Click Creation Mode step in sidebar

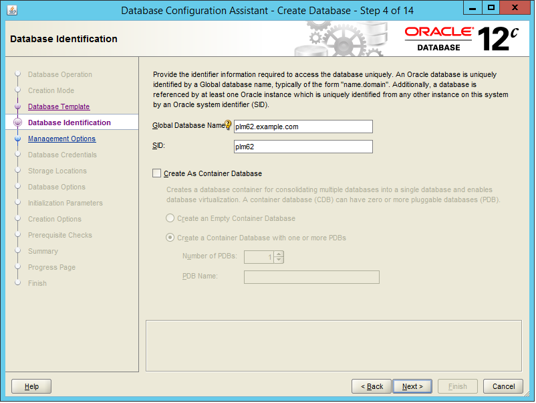tap(51, 90)
